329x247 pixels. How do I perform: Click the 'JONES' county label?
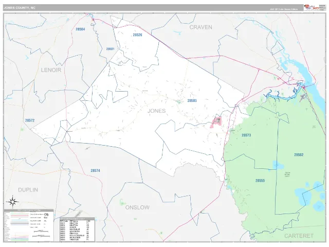coord(156,111)
